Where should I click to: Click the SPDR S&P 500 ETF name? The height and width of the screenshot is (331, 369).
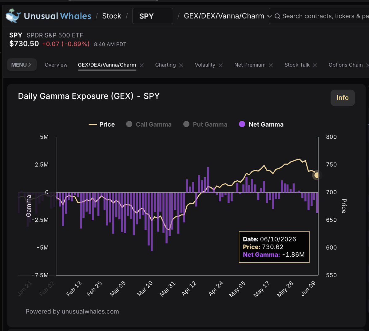tap(55, 35)
